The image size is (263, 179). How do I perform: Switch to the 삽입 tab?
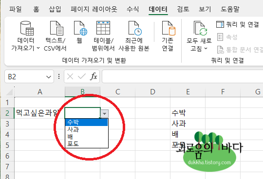coord(55,9)
